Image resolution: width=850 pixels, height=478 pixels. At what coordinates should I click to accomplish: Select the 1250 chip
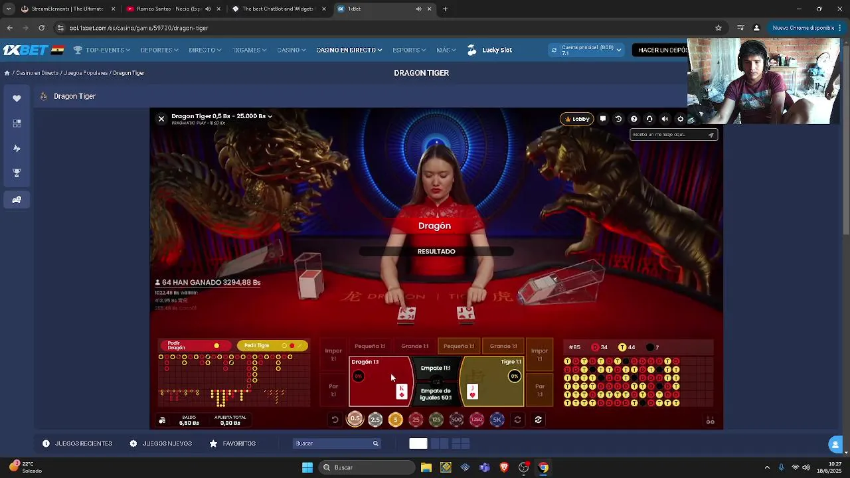pyautogui.click(x=476, y=420)
